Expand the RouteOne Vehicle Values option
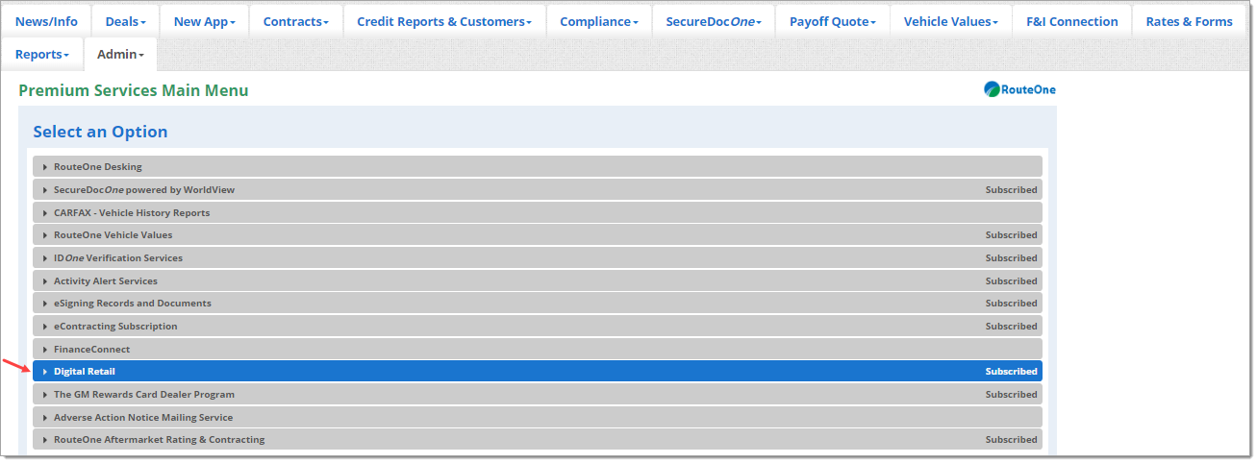Viewport: 1257px width, 463px height. [538, 235]
